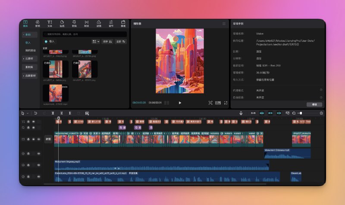Select the thumbnail ending in 4e4de.png
The height and width of the screenshot is (205, 345).
(56, 69)
